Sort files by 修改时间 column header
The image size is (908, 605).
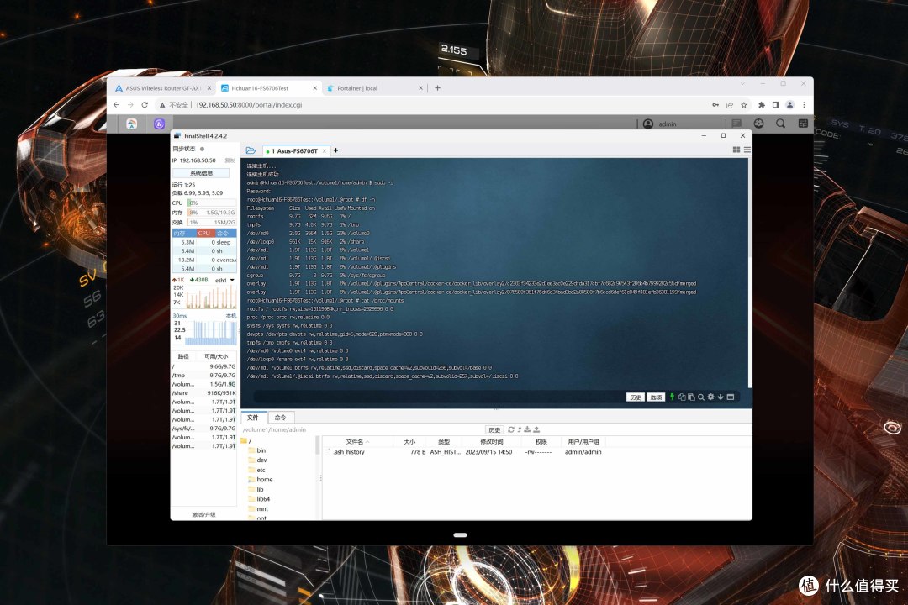click(491, 442)
